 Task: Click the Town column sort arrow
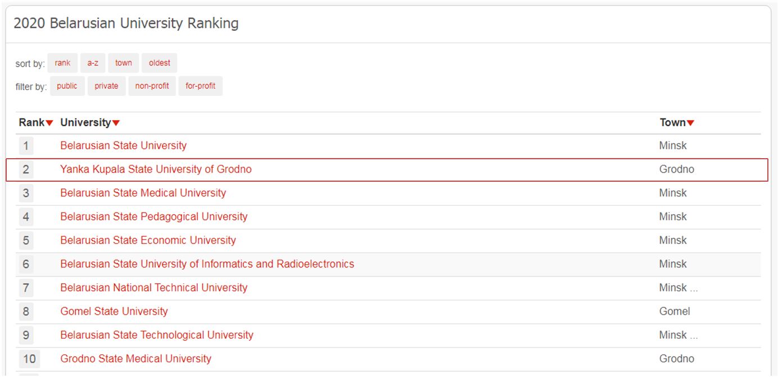(x=691, y=123)
